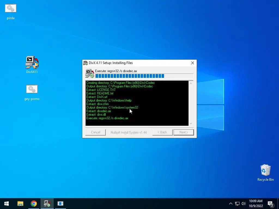
Task: Click the Next button in setup
Action: [x=184, y=132]
